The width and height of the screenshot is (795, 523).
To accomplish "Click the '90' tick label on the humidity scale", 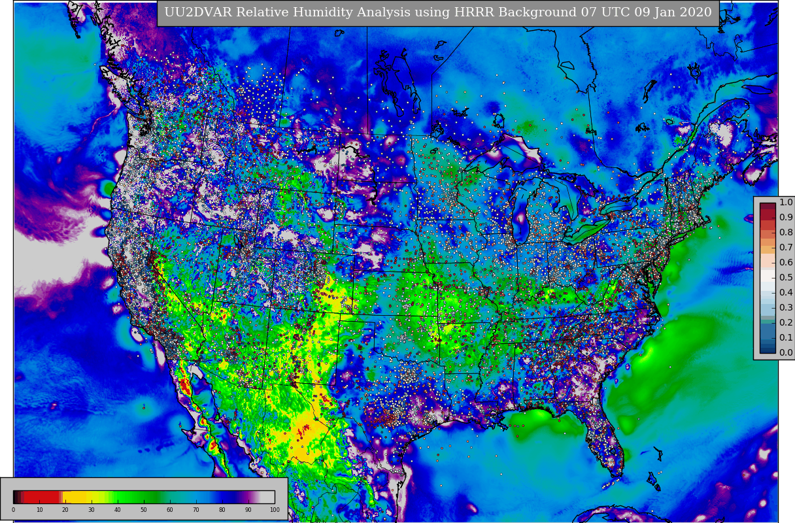I will tap(248, 510).
